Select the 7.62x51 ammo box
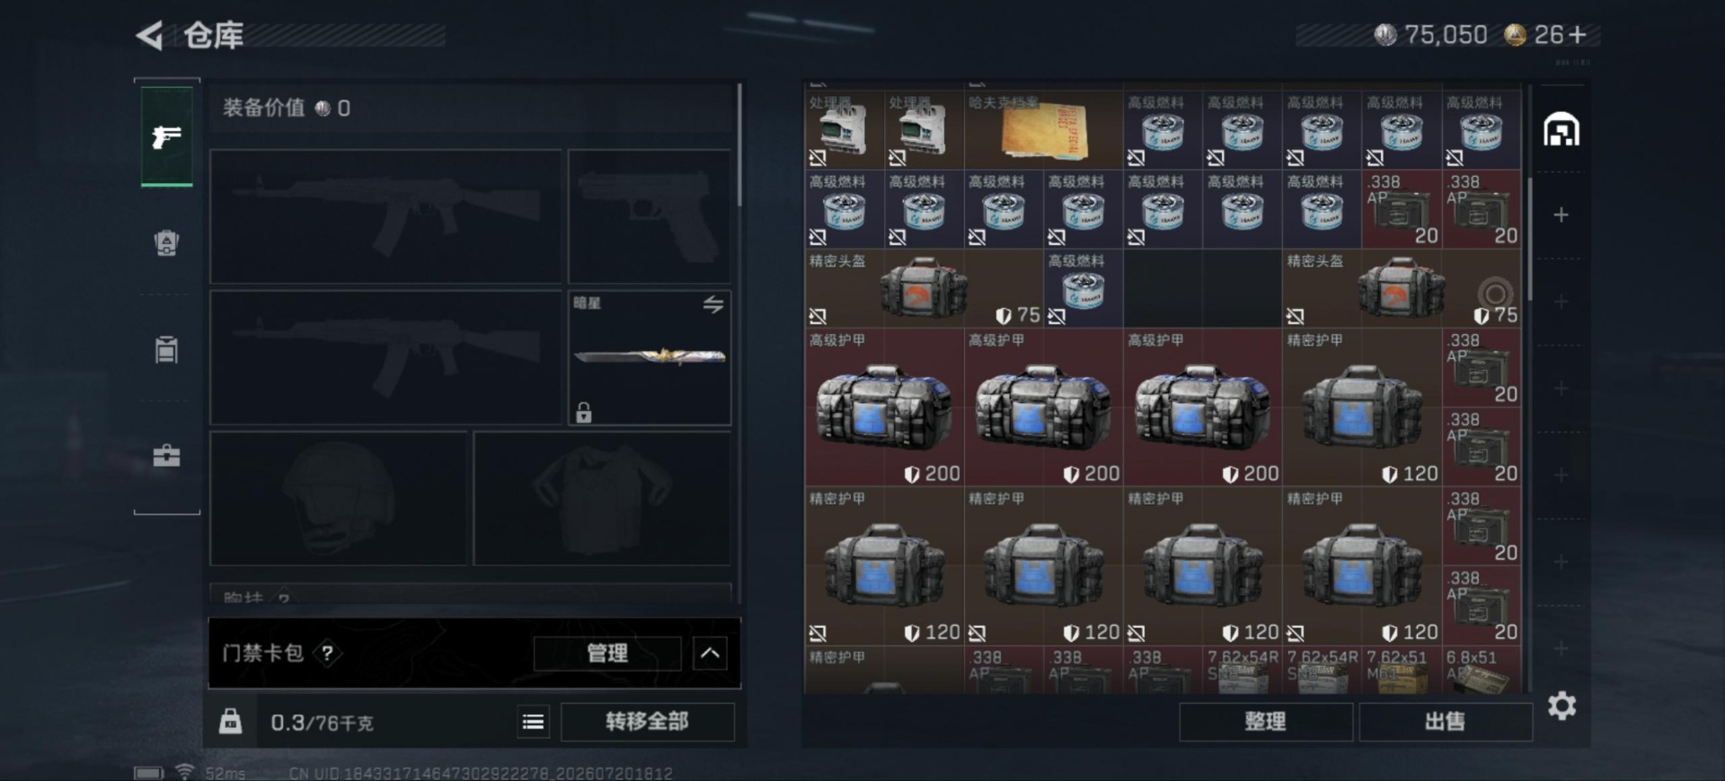This screenshot has width=1725, height=781. (1402, 671)
